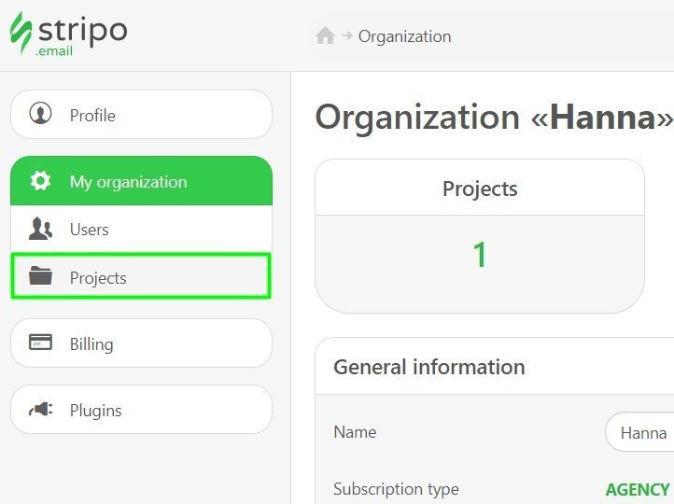This screenshot has height=504, width=674.
Task: Click the Plugins plug icon
Action: coord(40,409)
